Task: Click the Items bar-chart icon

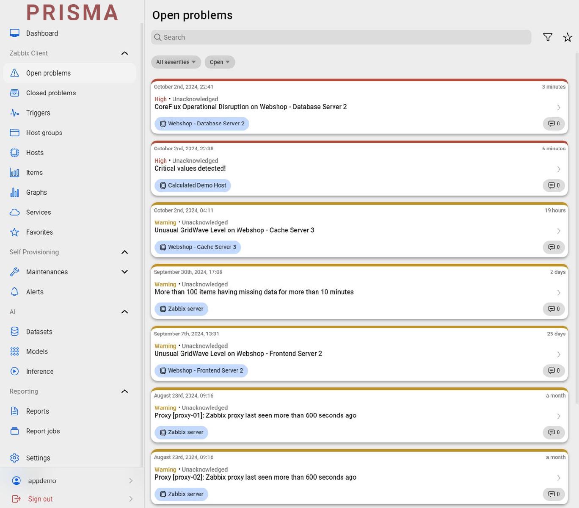Action: [x=14, y=172]
